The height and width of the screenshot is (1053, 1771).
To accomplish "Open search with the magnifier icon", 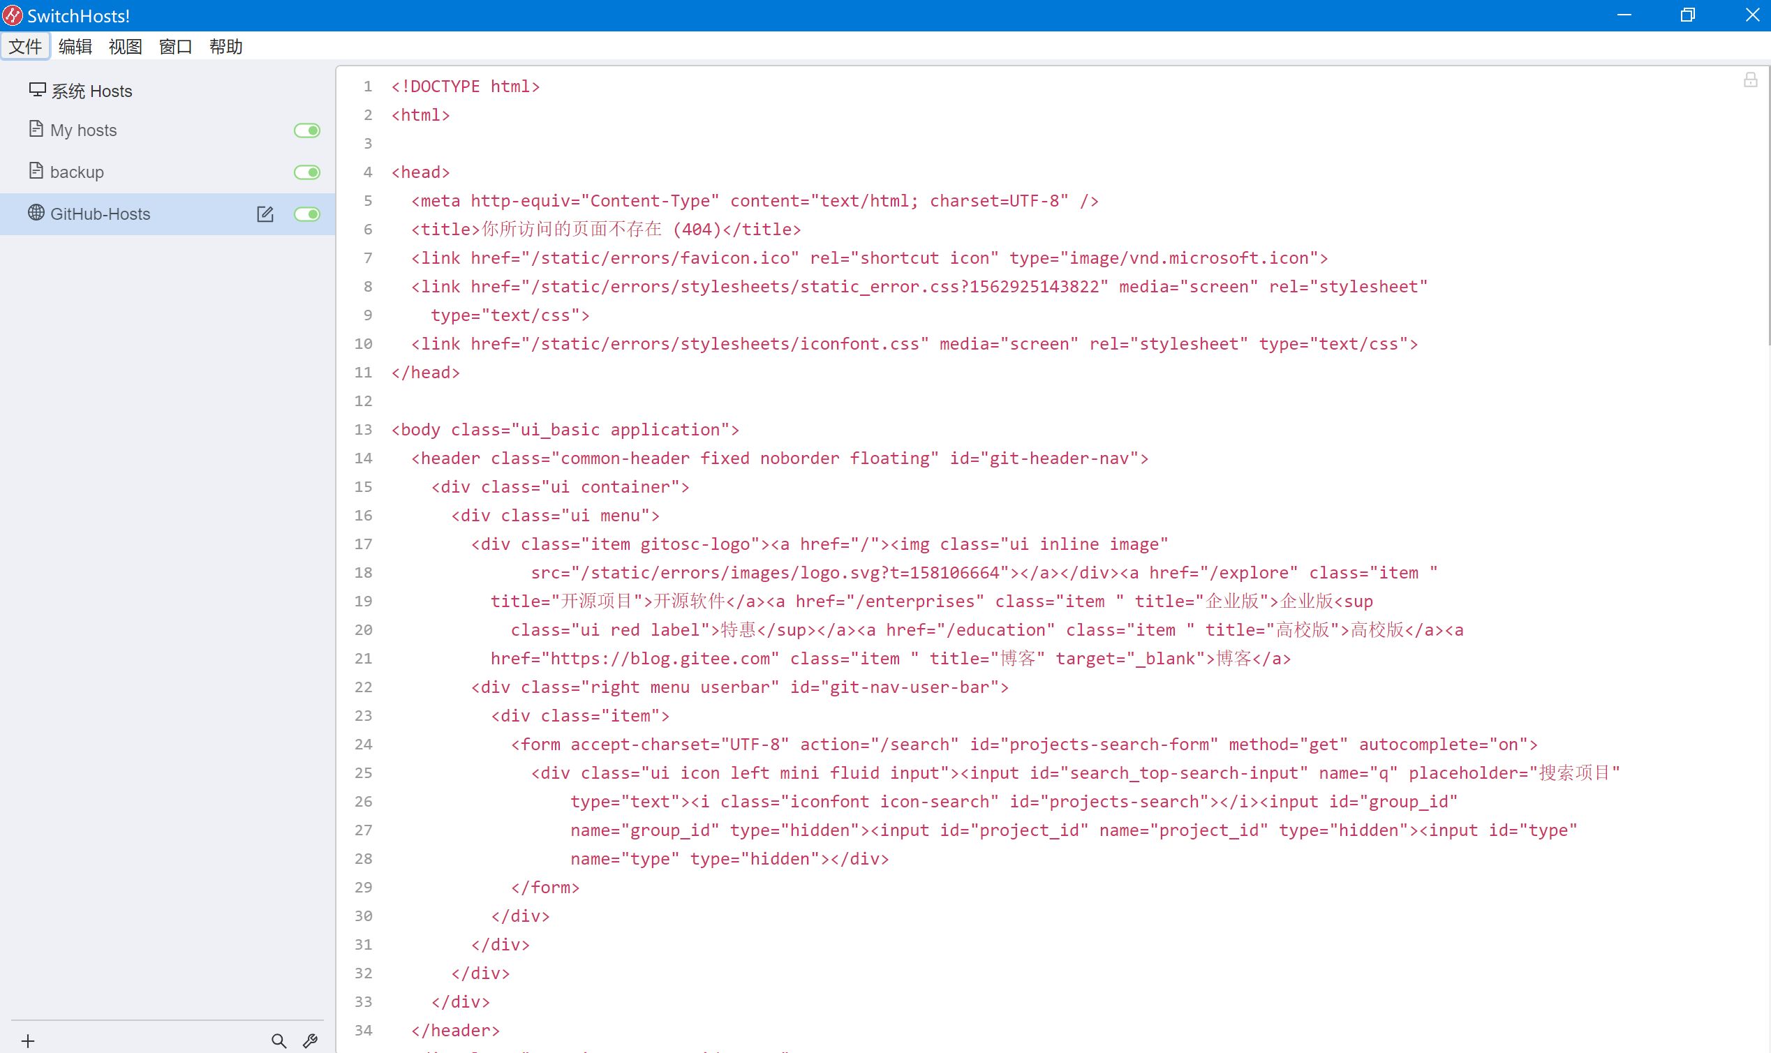I will tap(279, 1040).
